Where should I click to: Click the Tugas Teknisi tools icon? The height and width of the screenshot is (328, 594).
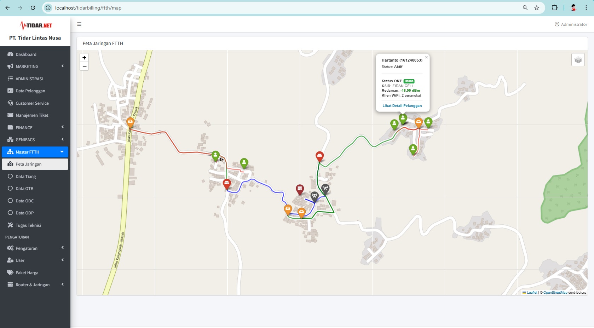(10, 225)
